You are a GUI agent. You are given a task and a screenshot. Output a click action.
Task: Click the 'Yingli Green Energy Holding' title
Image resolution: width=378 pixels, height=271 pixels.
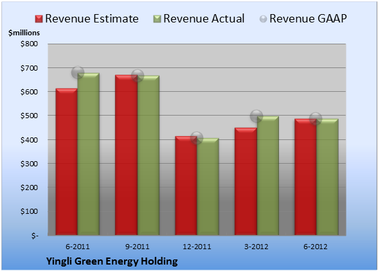tap(112, 261)
